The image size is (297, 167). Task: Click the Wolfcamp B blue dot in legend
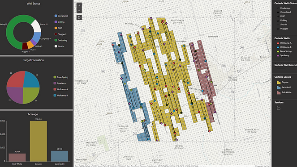(x=278, y=47)
